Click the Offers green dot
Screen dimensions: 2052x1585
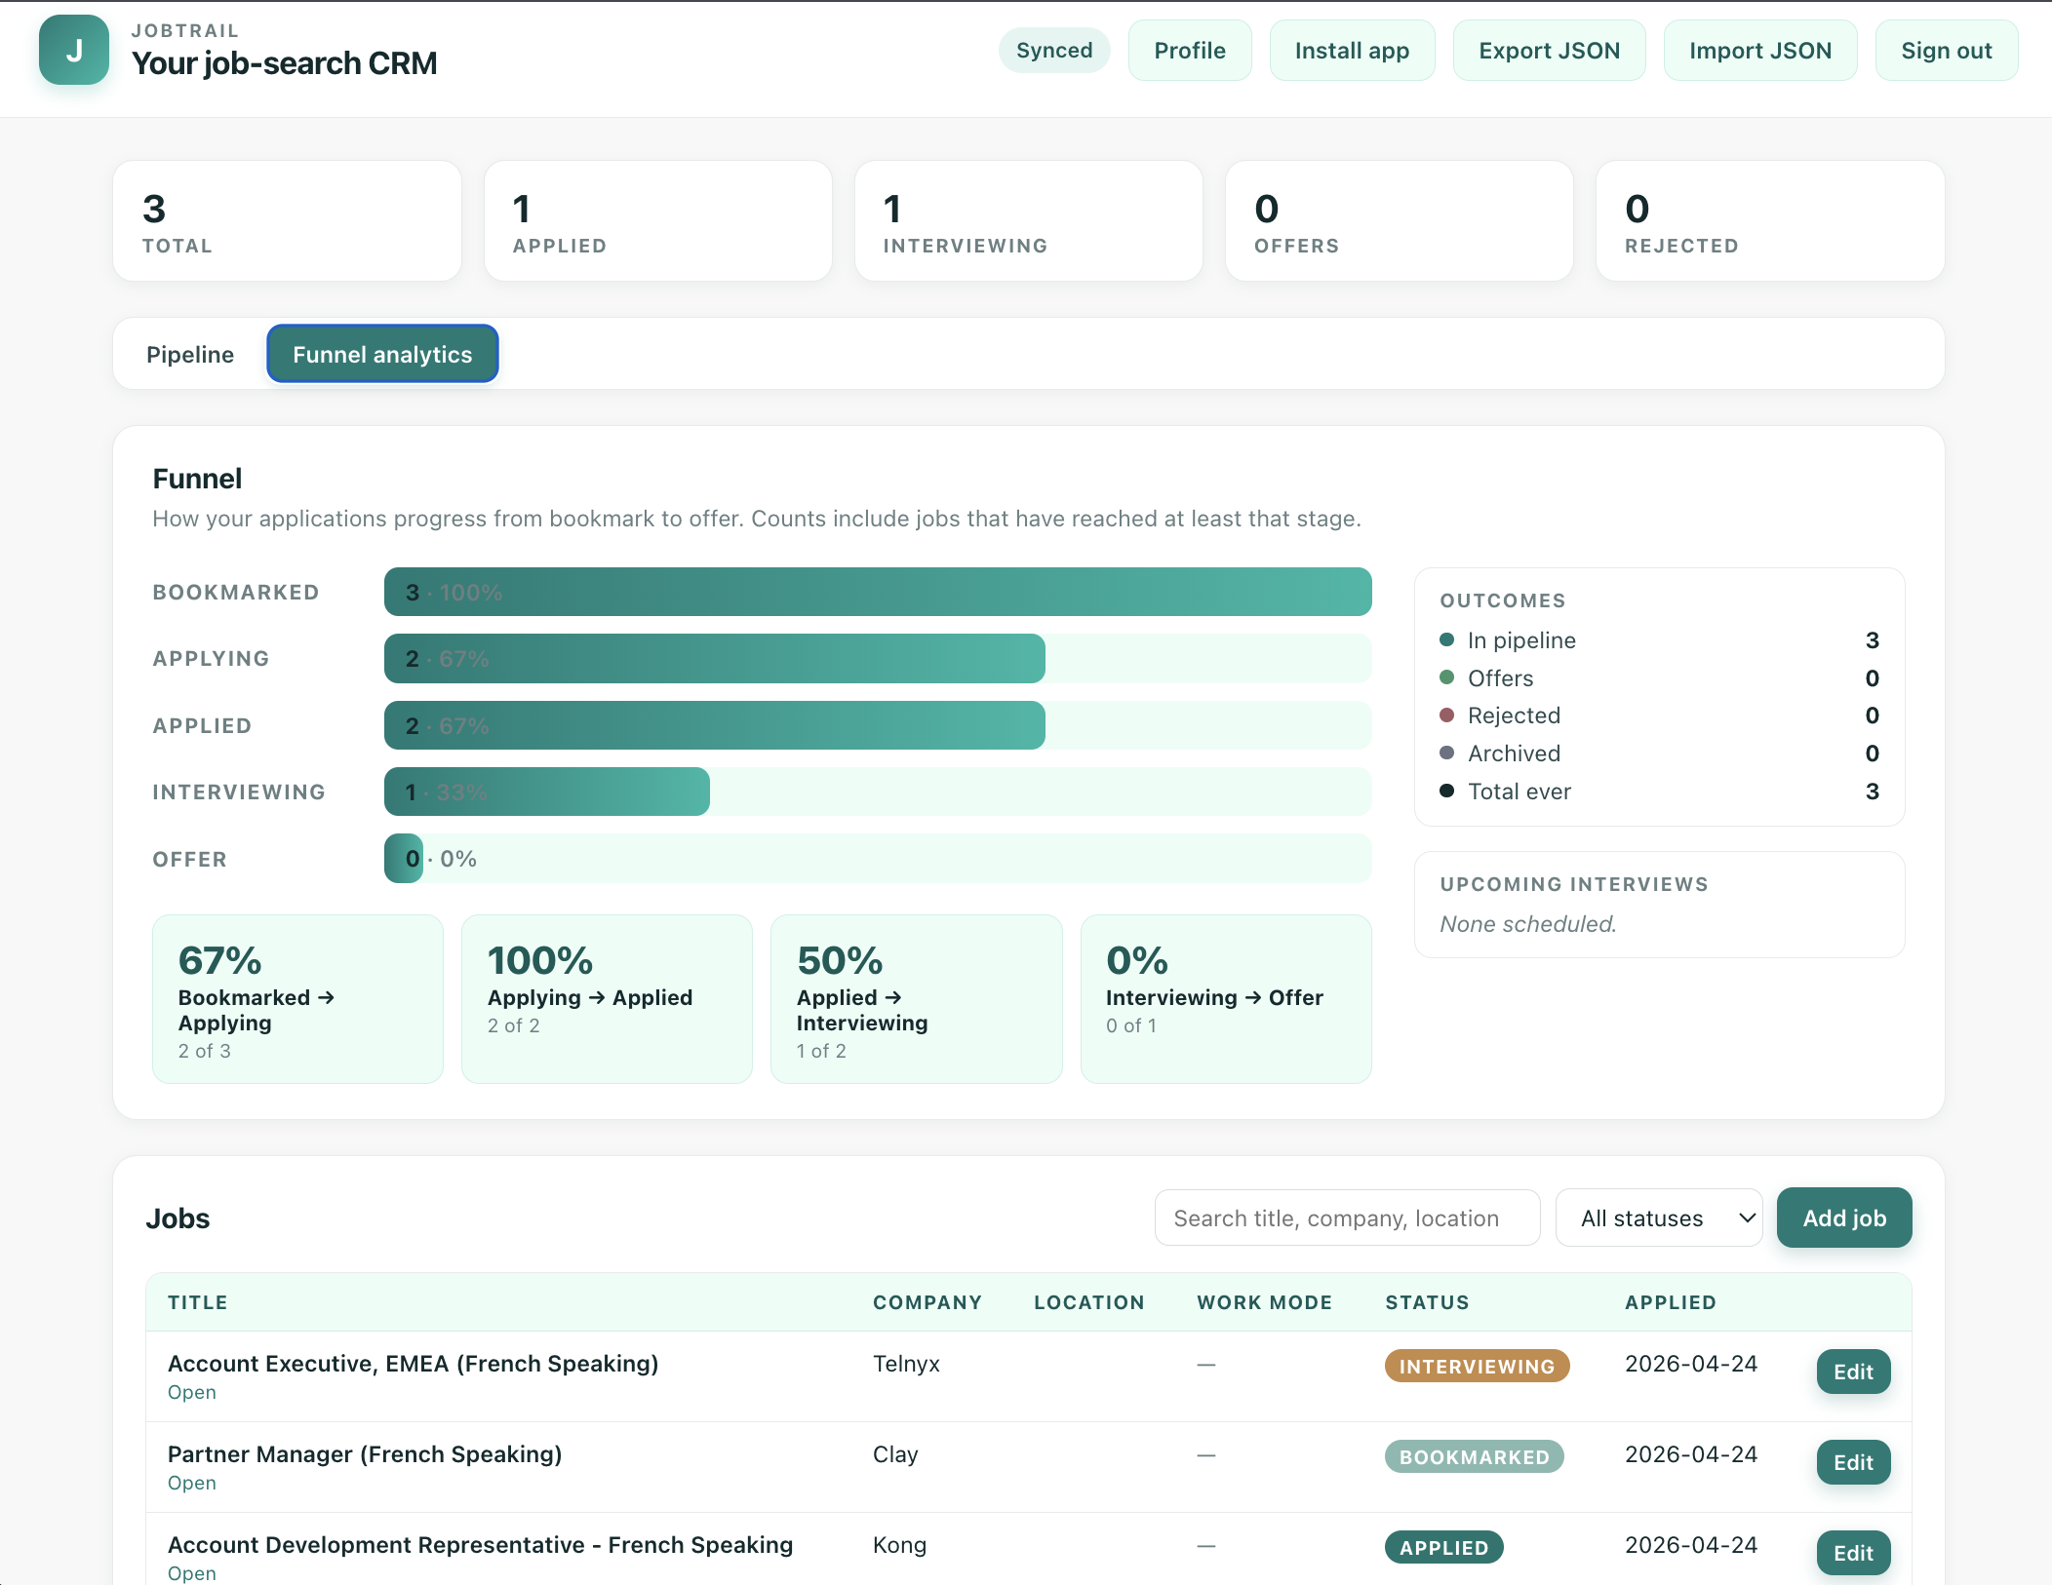1447,677
